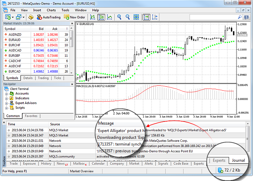Select the EURAUD symbol row
253x181 pixels.
[36, 40]
